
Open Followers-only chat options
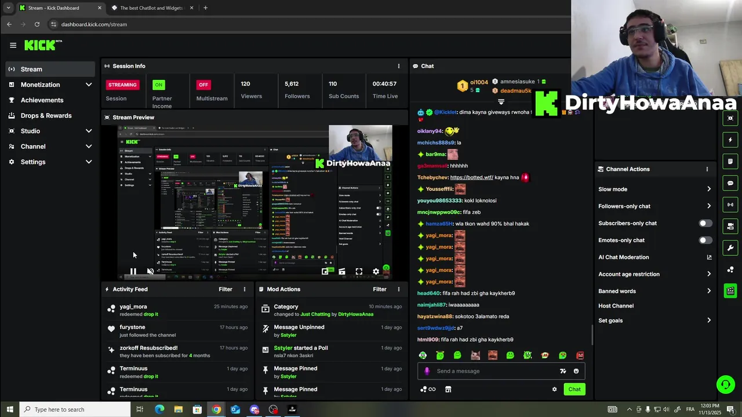655,206
